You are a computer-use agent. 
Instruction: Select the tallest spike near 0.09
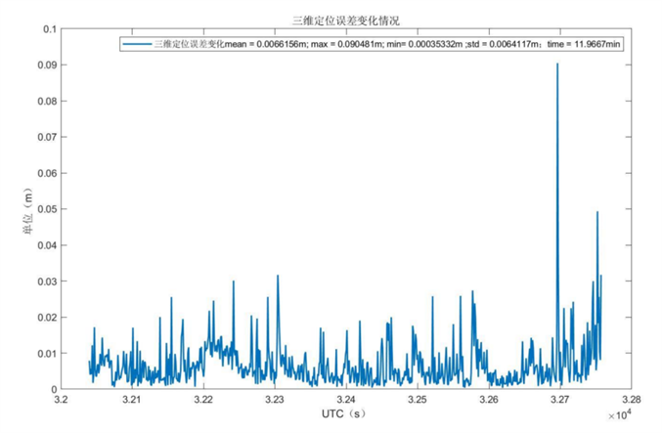point(557,65)
